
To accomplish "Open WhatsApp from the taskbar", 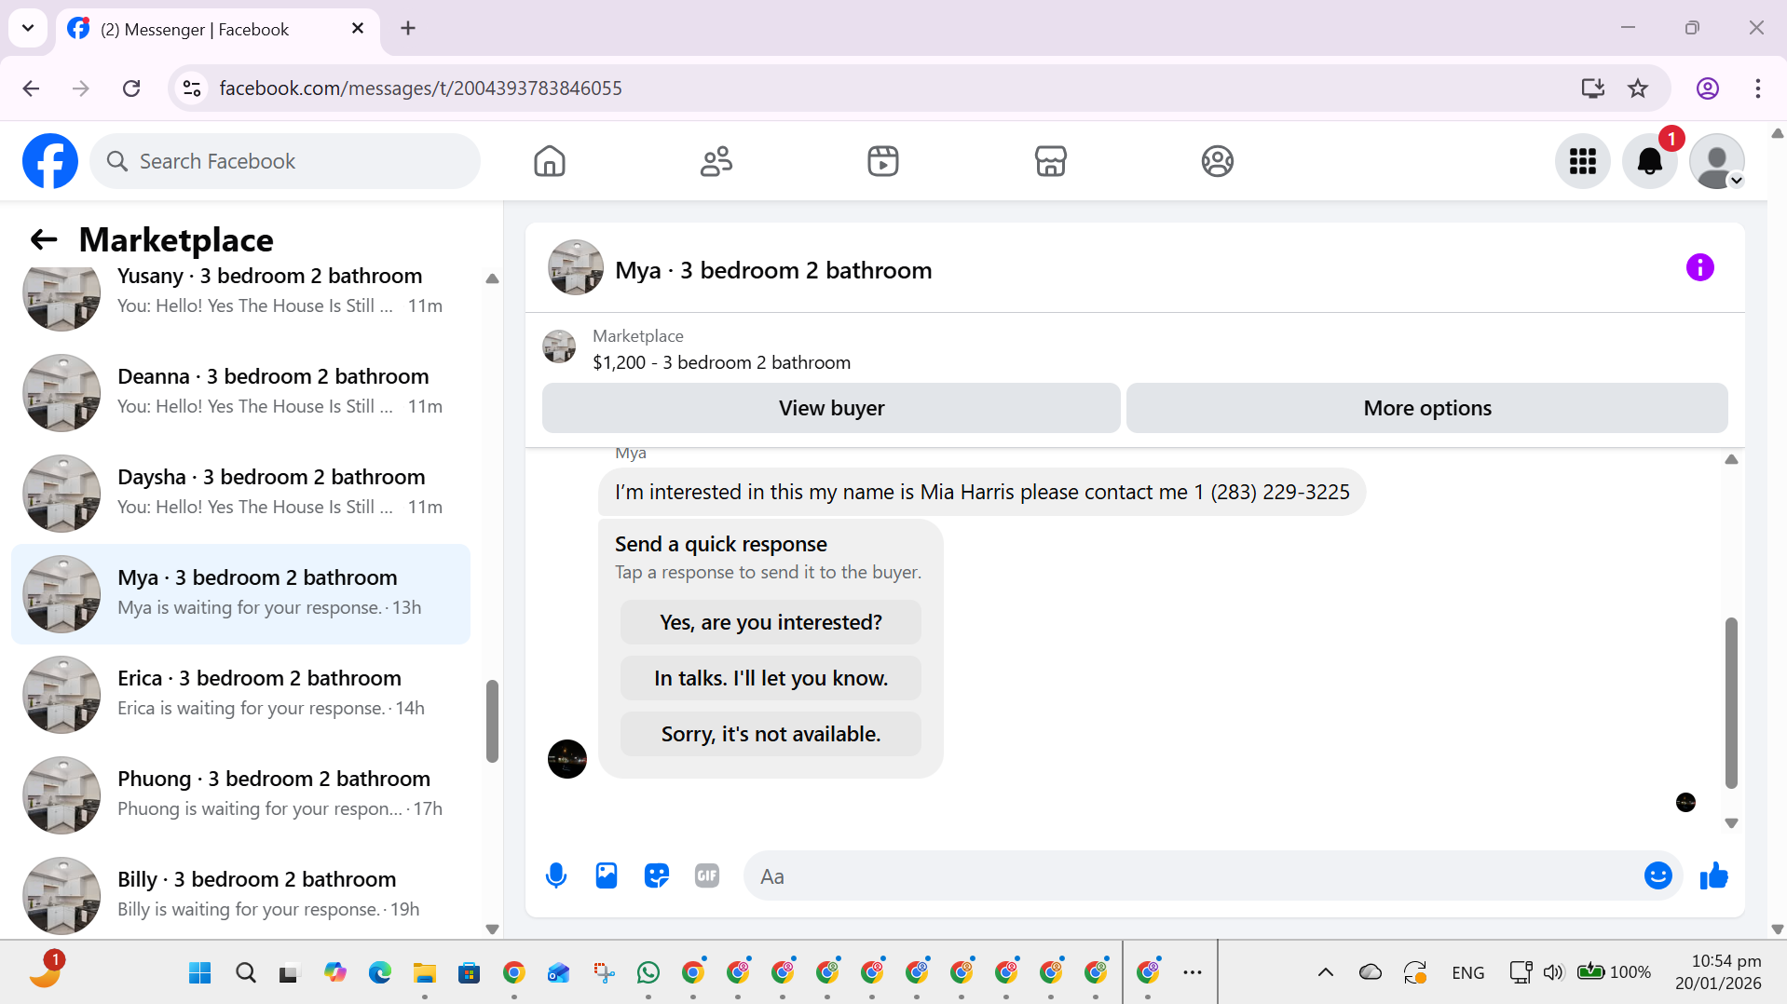I will pos(648,973).
